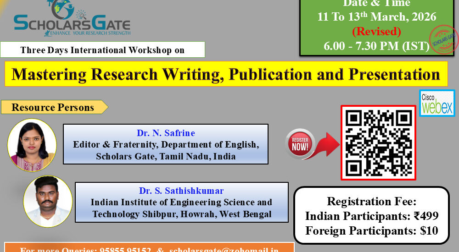Select the Foreign Participants $10 line
Screen dimensions: 459x252
point(371,230)
